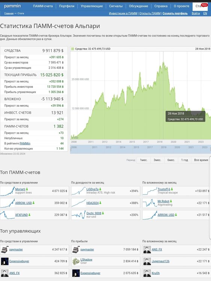Open Trustoff-6 mini equity chart

pos(150,191)
